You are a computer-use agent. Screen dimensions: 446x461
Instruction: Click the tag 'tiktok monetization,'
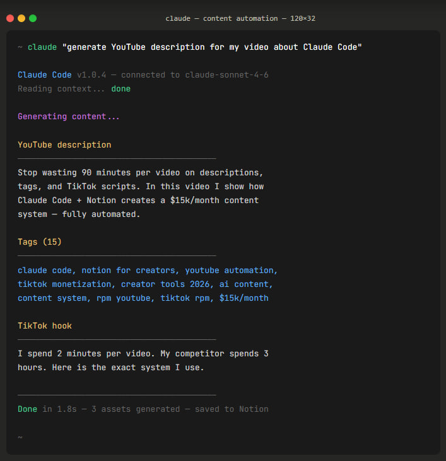(67, 284)
